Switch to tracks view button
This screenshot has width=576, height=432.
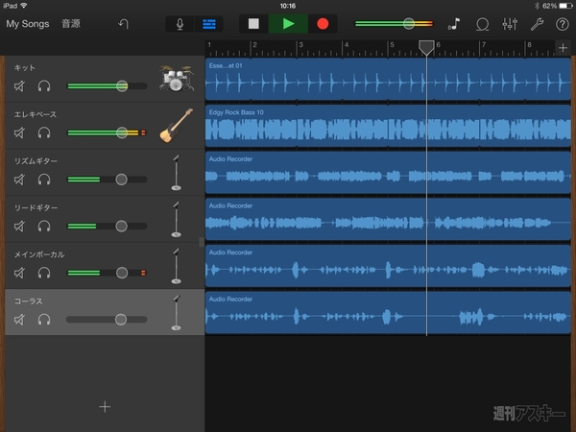click(x=207, y=24)
